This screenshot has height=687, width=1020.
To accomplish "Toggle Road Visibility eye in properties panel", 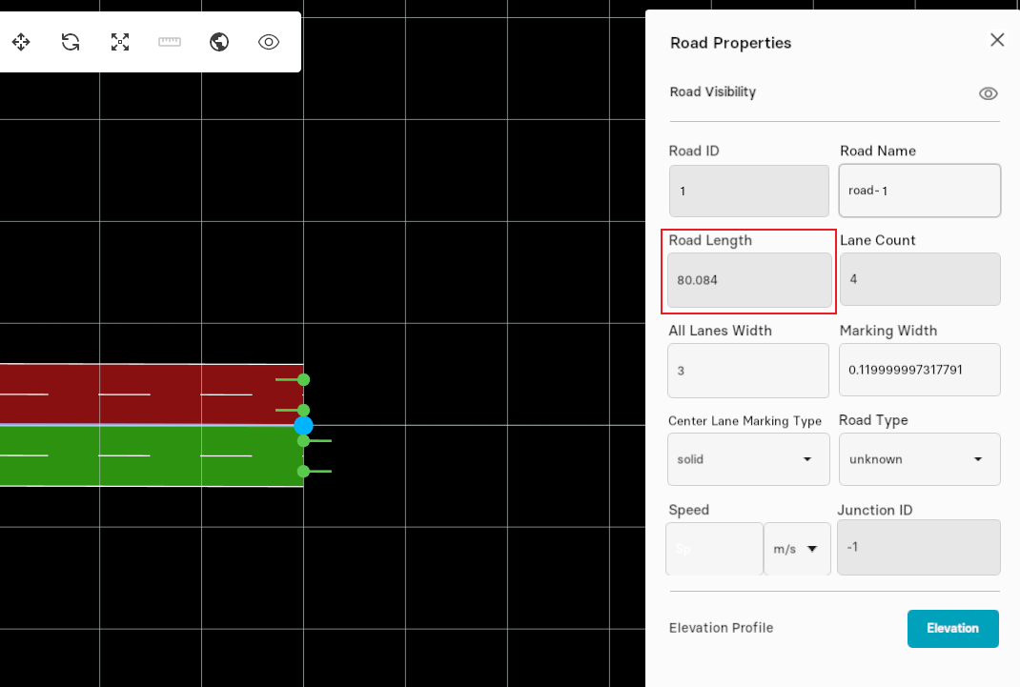I will pos(989,93).
